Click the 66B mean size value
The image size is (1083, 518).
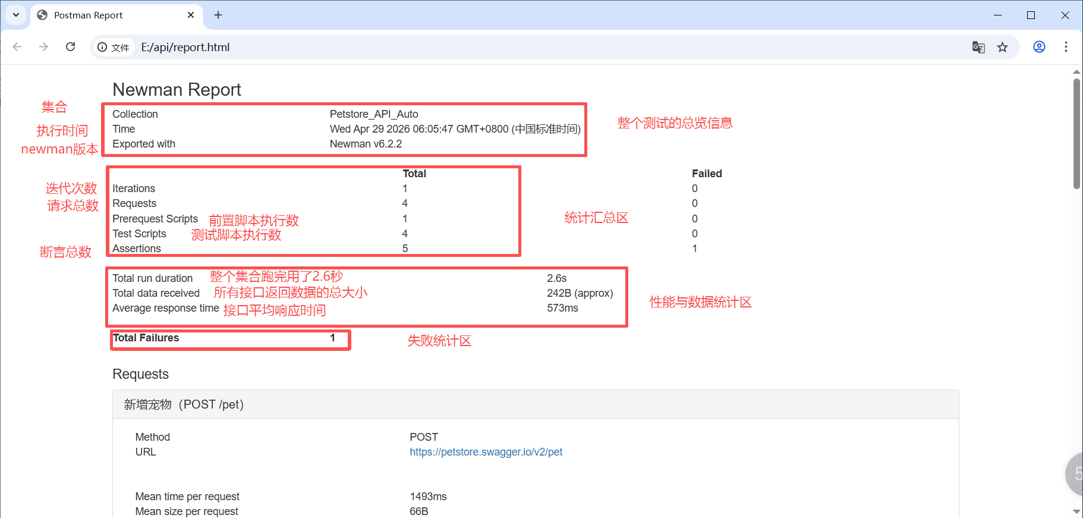pyautogui.click(x=419, y=511)
